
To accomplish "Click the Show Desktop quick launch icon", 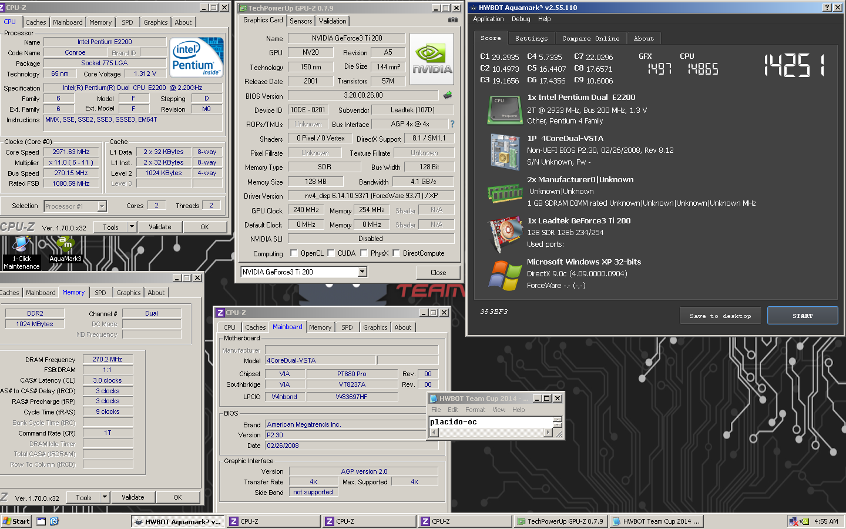I will pos(41,521).
